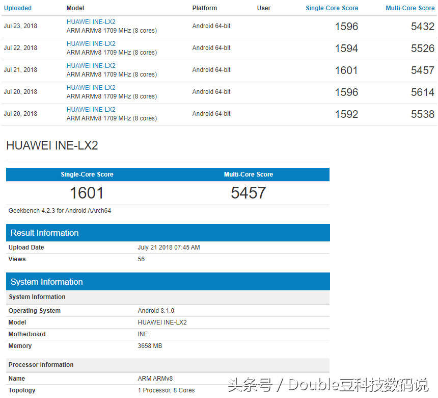Select the 5457 score in the results table
This screenshot has height=398, width=438.
click(423, 70)
